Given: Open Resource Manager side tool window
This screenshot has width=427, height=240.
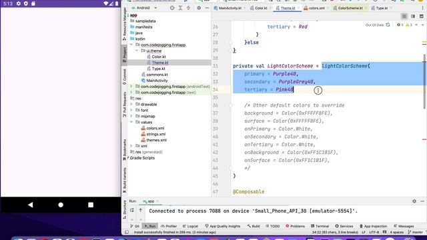Looking at the screenshot, I should [125, 24].
